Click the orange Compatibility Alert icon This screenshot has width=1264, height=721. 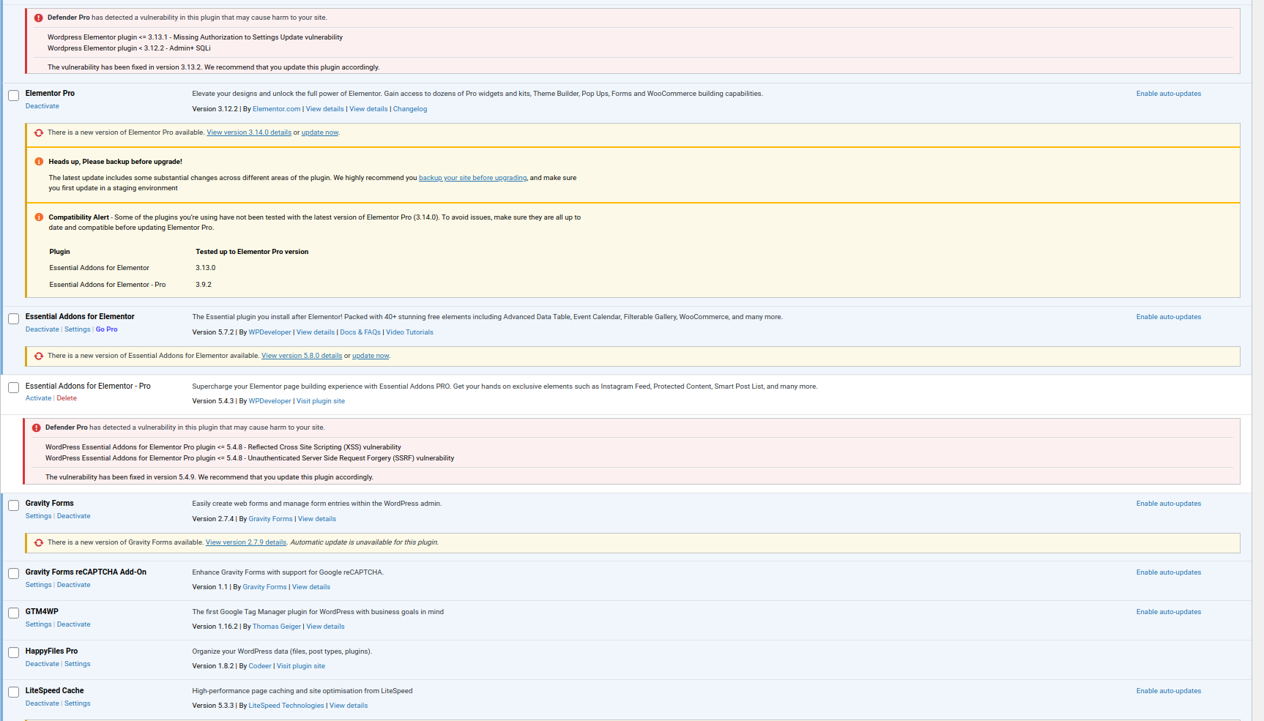tap(39, 217)
